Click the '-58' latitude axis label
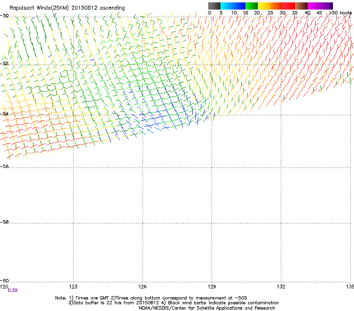Image resolution: width=354 pixels, height=311 pixels. pyautogui.click(x=4, y=222)
